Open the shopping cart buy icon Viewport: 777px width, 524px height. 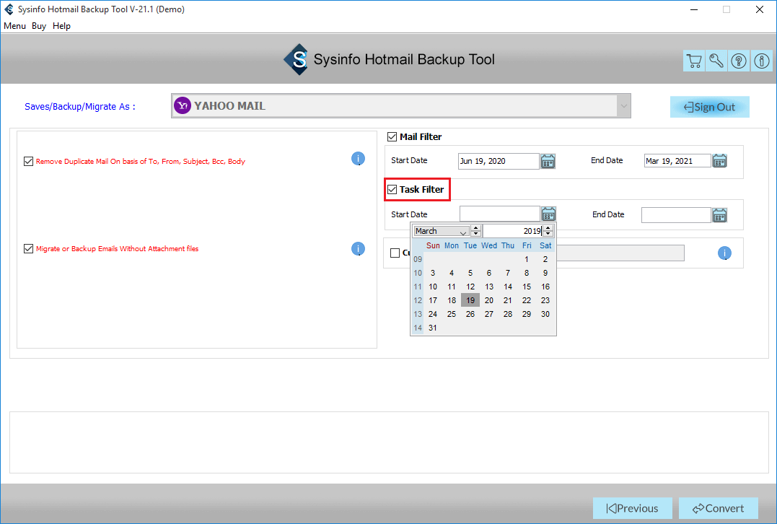[694, 61]
